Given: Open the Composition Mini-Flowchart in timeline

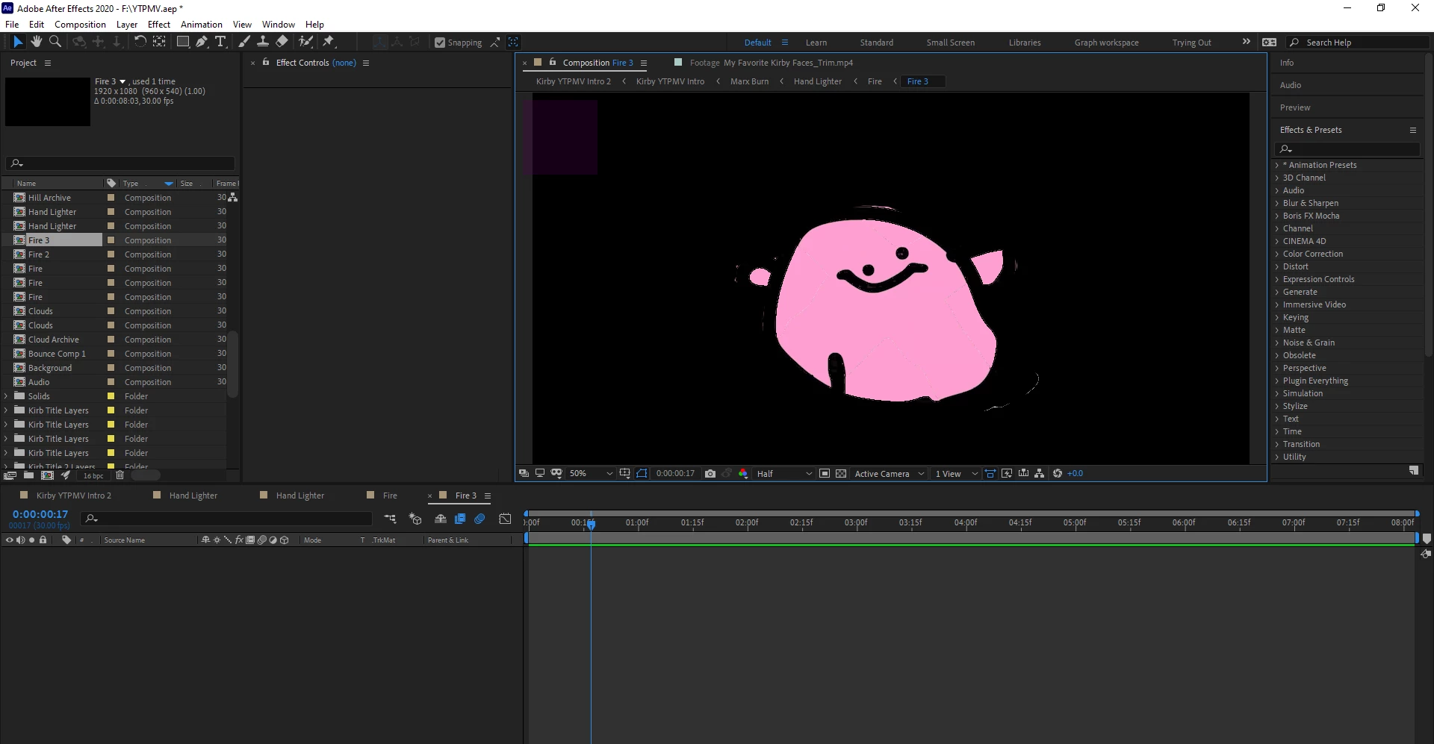Looking at the screenshot, I should (x=390, y=519).
